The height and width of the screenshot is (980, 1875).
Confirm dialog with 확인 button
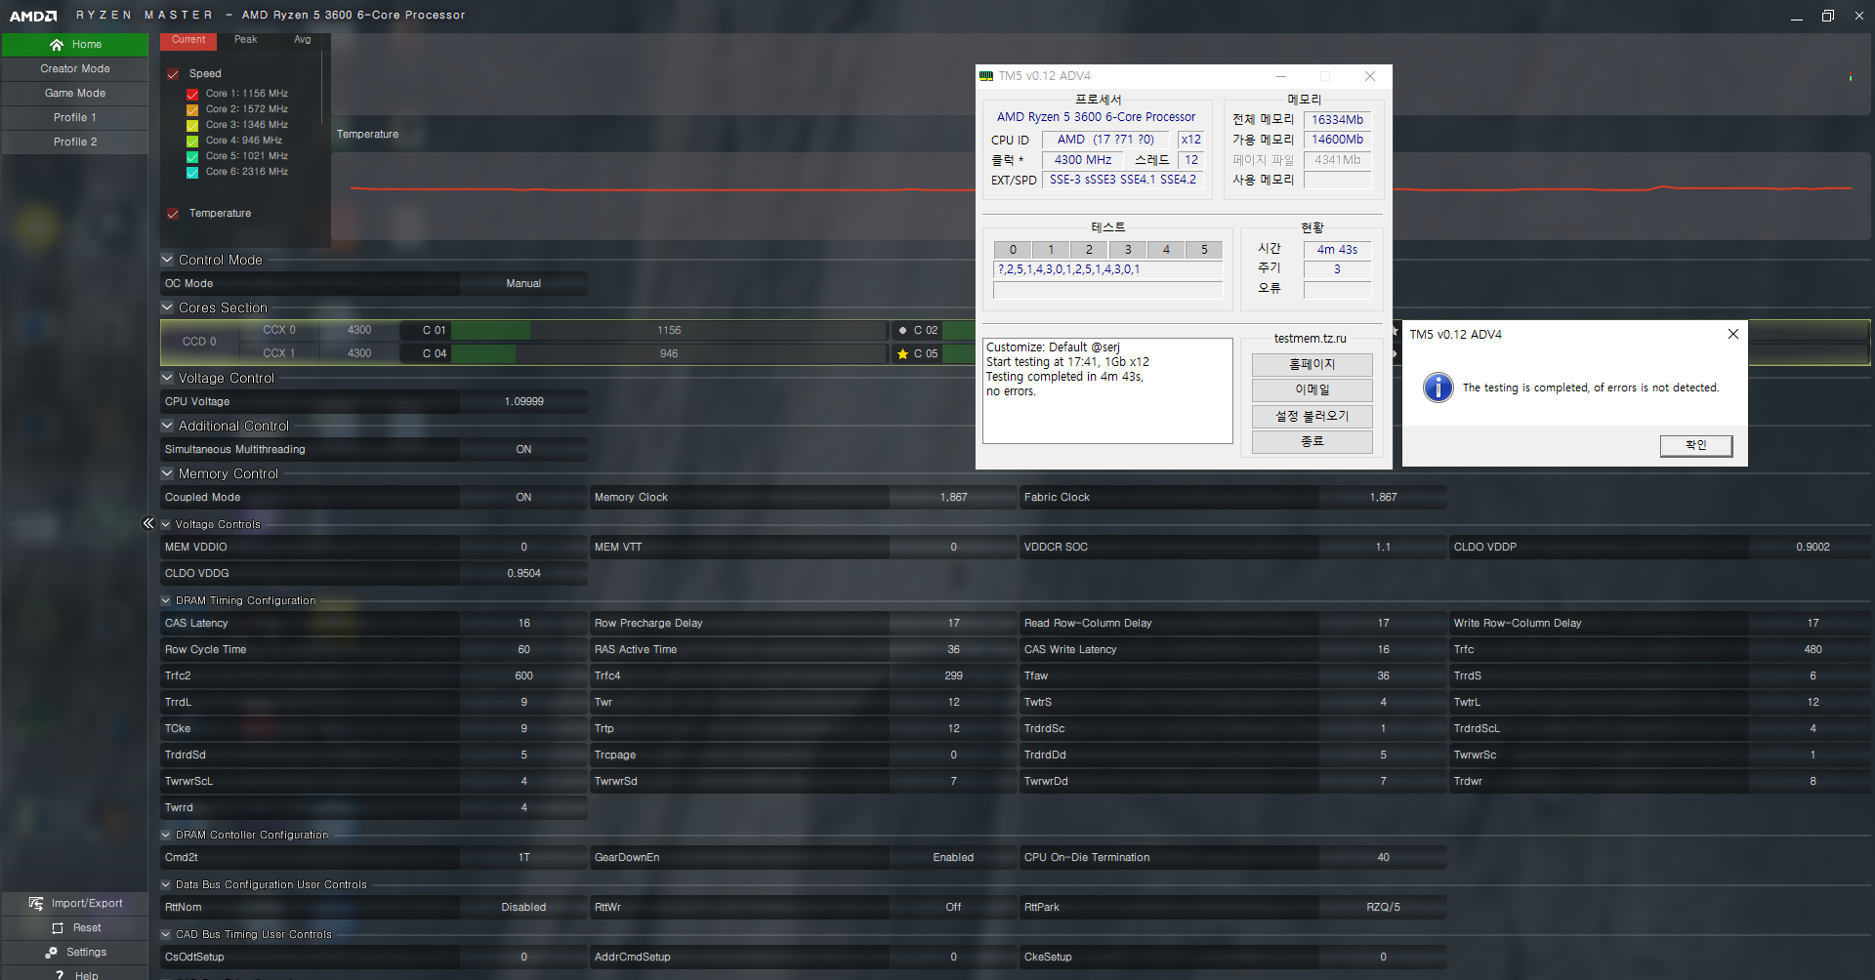[1696, 445]
